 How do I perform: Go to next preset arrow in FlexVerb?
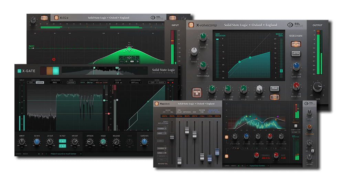click(268, 166)
